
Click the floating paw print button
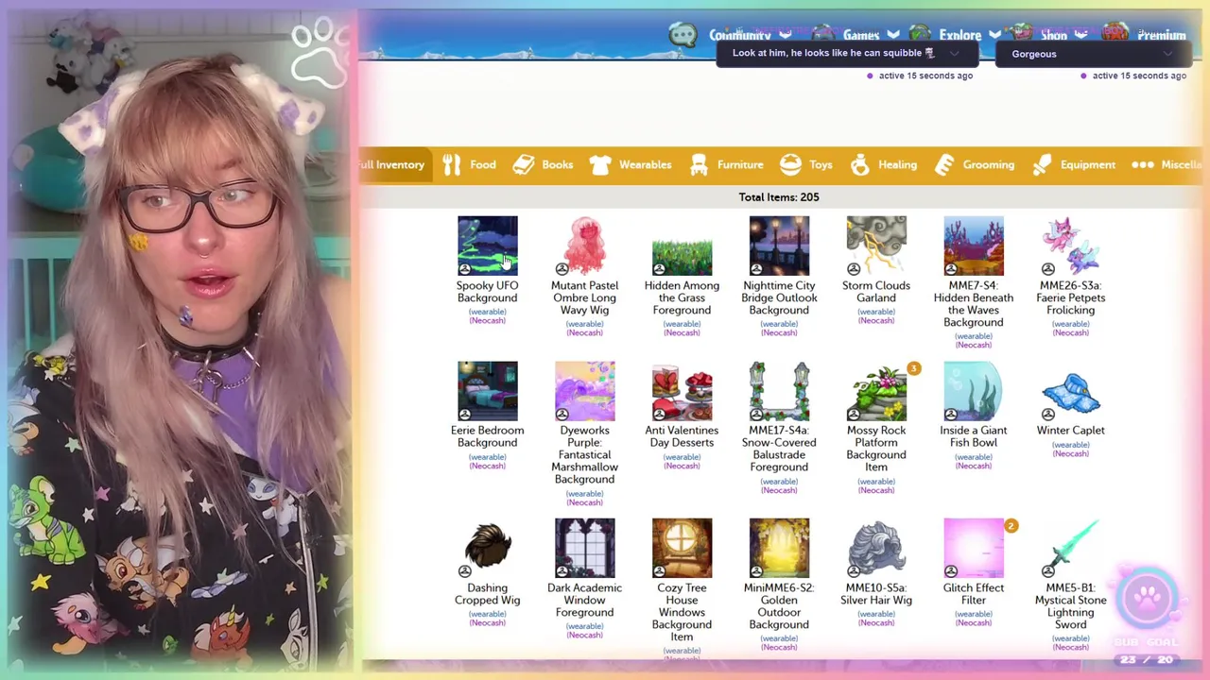[x=1147, y=597]
